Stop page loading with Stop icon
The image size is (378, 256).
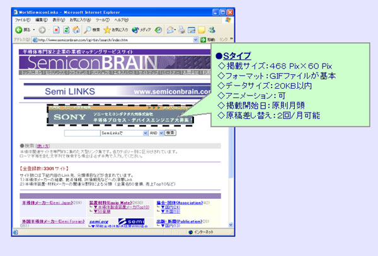click(56, 30)
